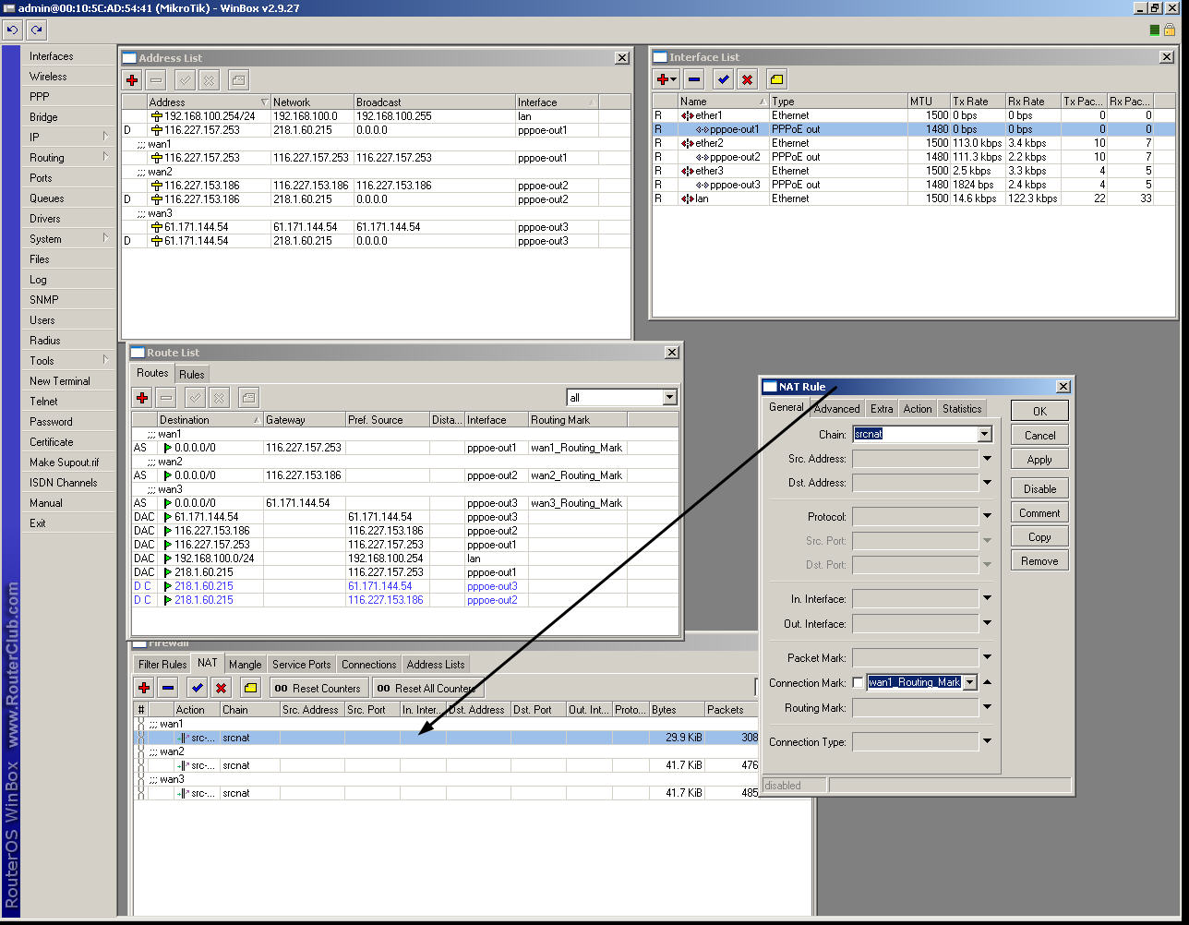Click the Comment icon in Address List toolbar

(x=238, y=80)
